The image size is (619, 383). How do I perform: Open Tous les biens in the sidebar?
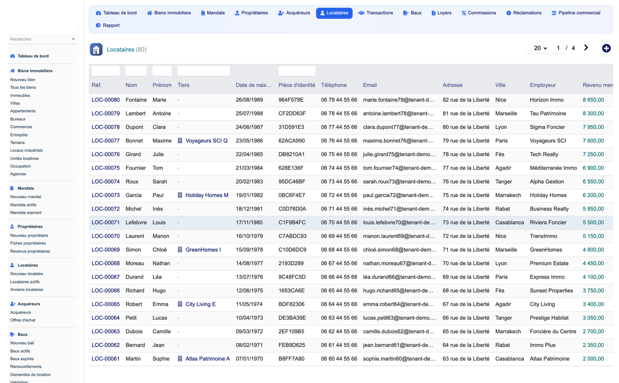[23, 87]
